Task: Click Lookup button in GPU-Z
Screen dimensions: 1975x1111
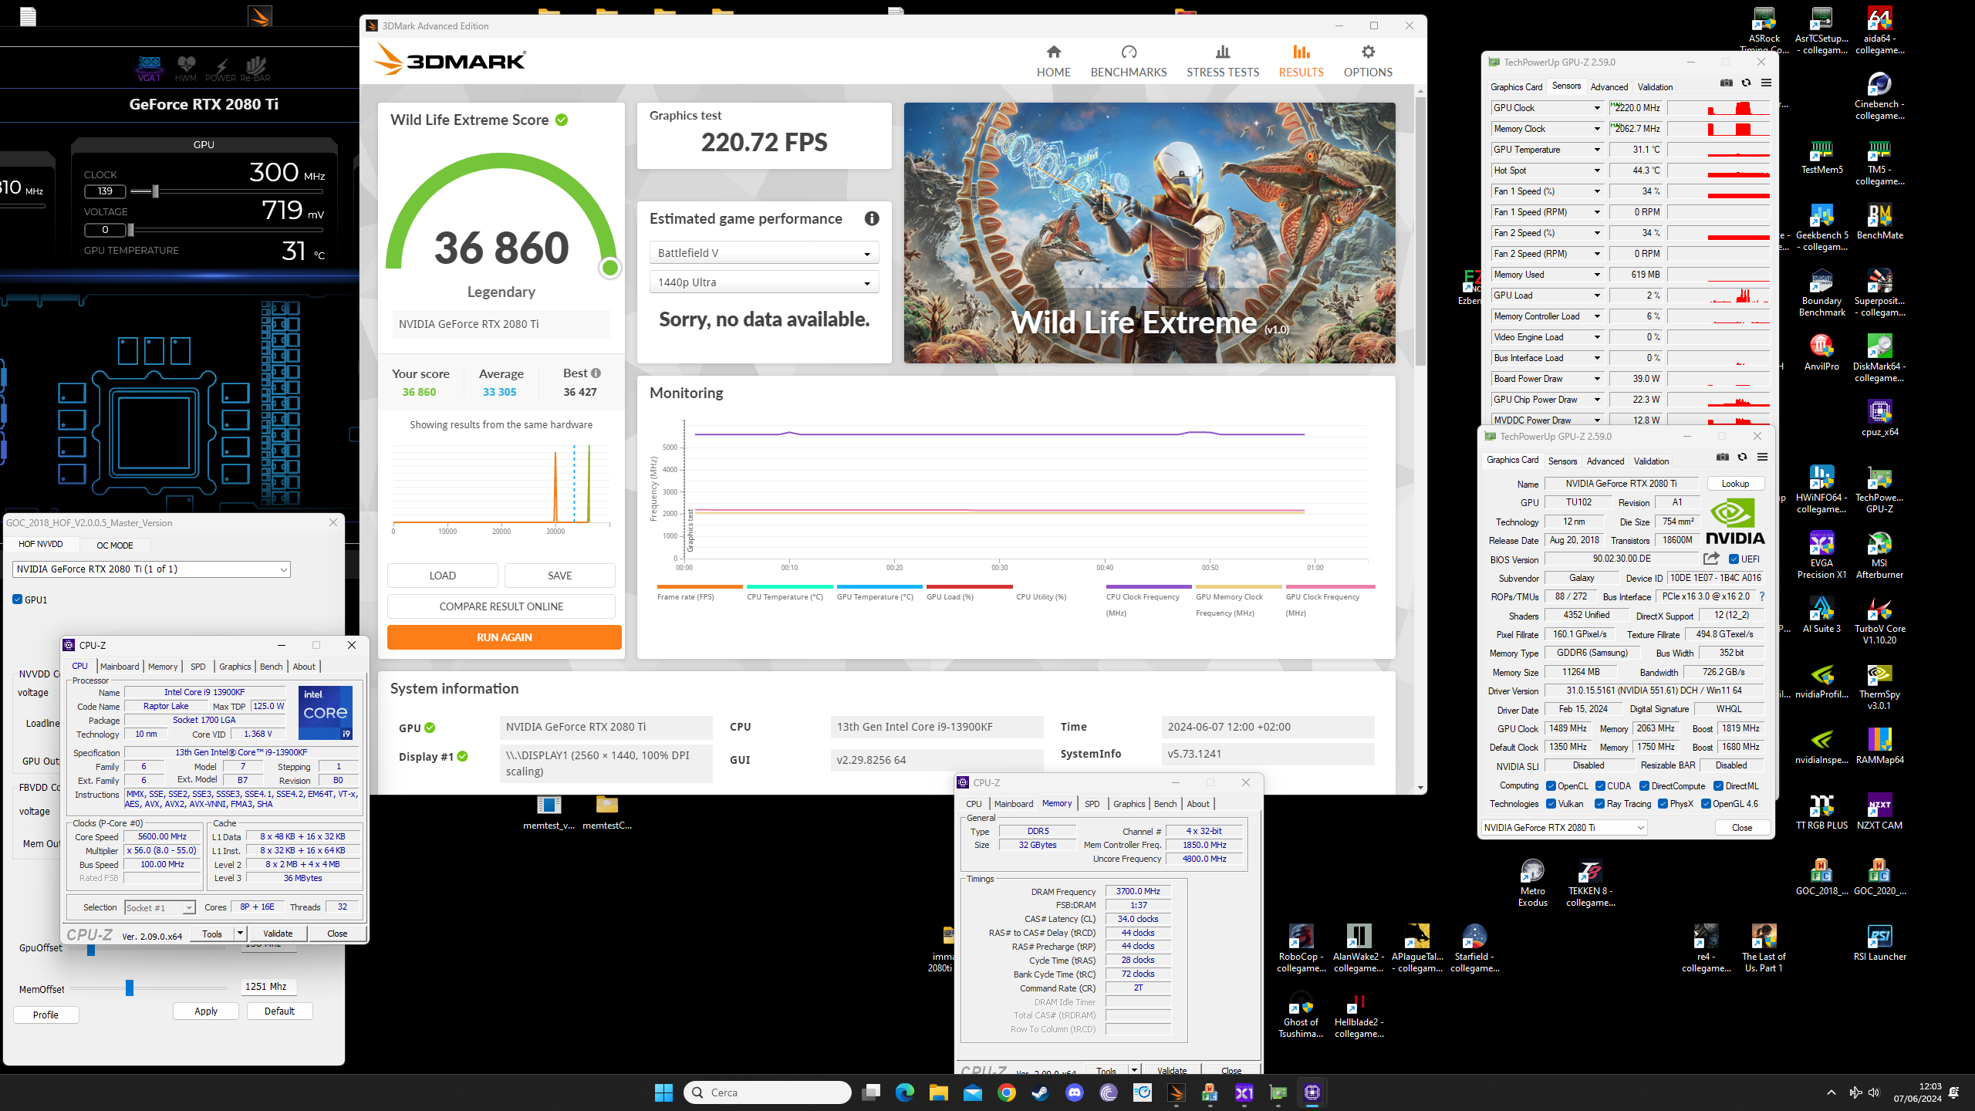Action: pyautogui.click(x=1735, y=484)
